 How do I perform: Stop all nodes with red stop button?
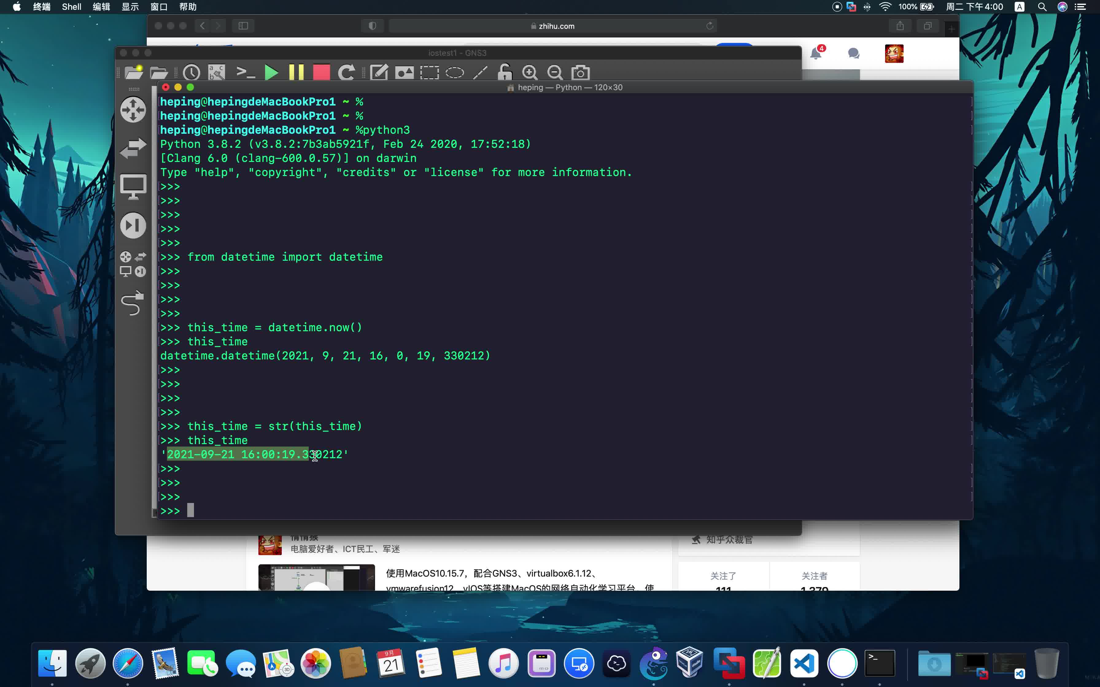[321, 73]
